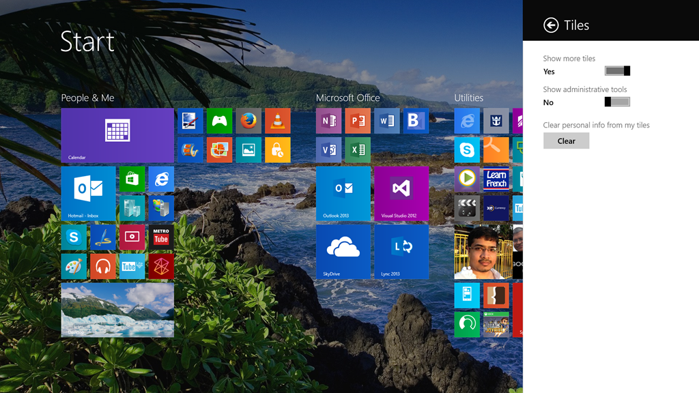Open the Windows Store tile
The height and width of the screenshot is (393, 699).
(132, 179)
